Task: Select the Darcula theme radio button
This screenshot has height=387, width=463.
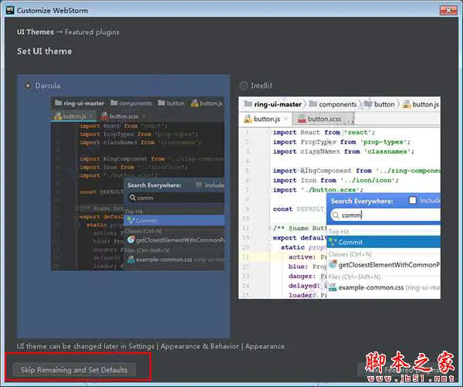Action: point(29,86)
